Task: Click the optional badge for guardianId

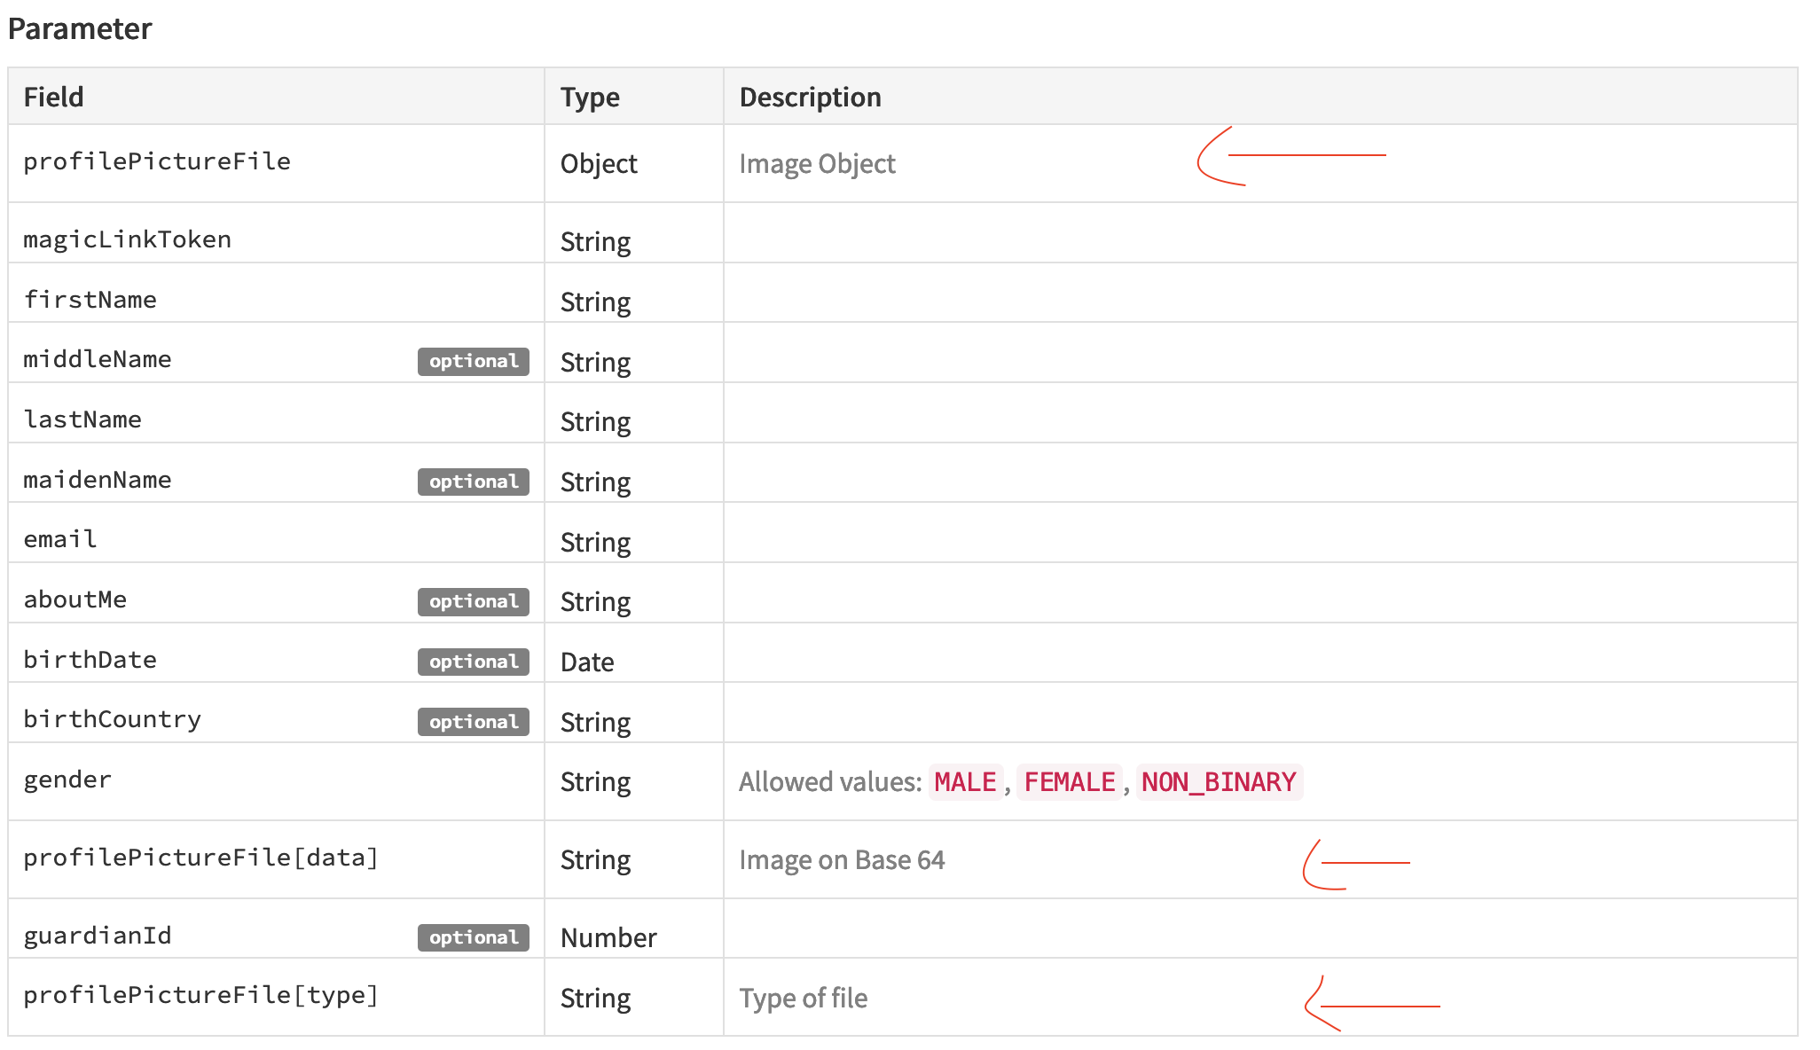Action: point(474,937)
